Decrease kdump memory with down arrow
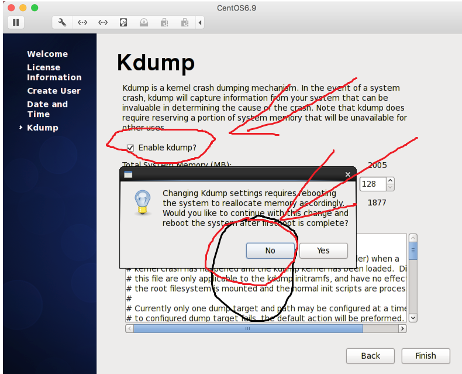 [x=390, y=187]
